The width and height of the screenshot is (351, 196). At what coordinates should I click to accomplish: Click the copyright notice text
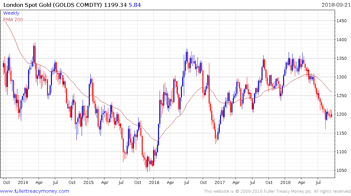(x=277, y=191)
